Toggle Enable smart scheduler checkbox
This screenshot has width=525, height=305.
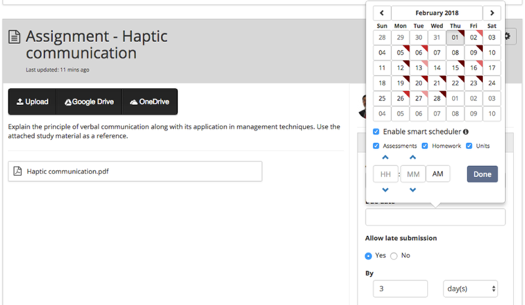(x=376, y=132)
